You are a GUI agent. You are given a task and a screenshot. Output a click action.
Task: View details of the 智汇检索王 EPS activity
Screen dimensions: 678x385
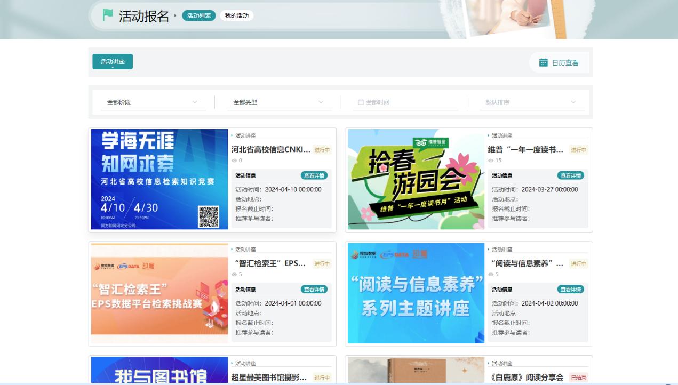314,290
